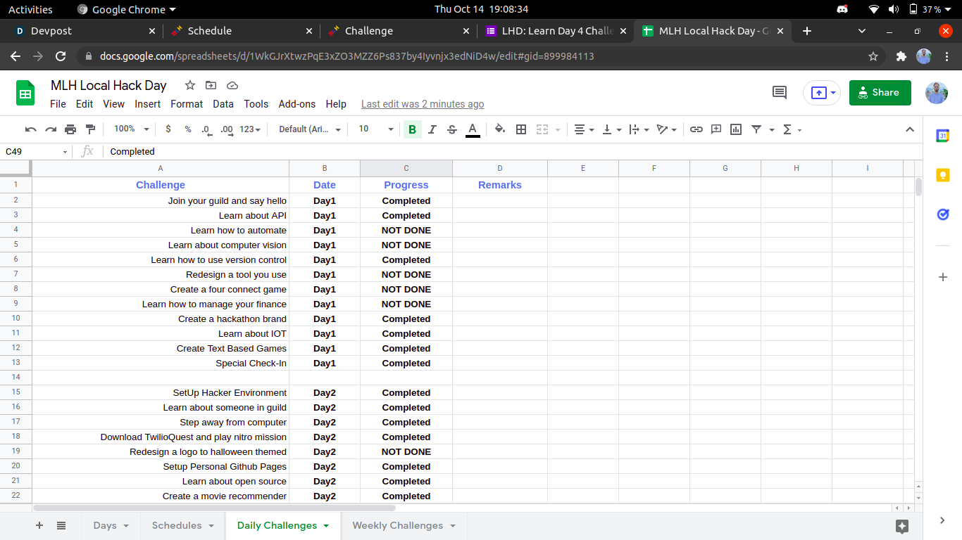This screenshot has height=540, width=962.
Task: Open text rotation dropdown
Action: (666, 129)
